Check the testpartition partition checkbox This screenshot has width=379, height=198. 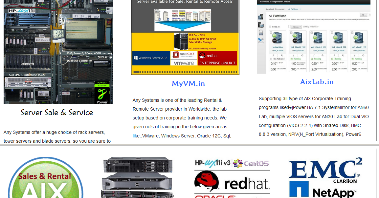click(x=271, y=33)
